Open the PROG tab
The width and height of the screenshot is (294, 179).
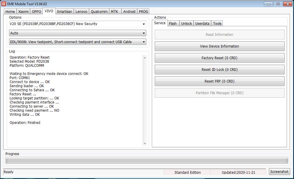143,11
